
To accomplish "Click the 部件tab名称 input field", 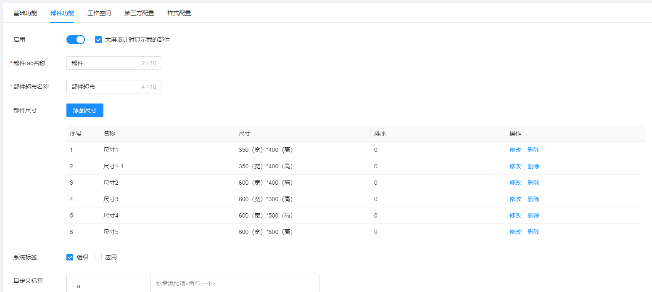I will [x=105, y=63].
